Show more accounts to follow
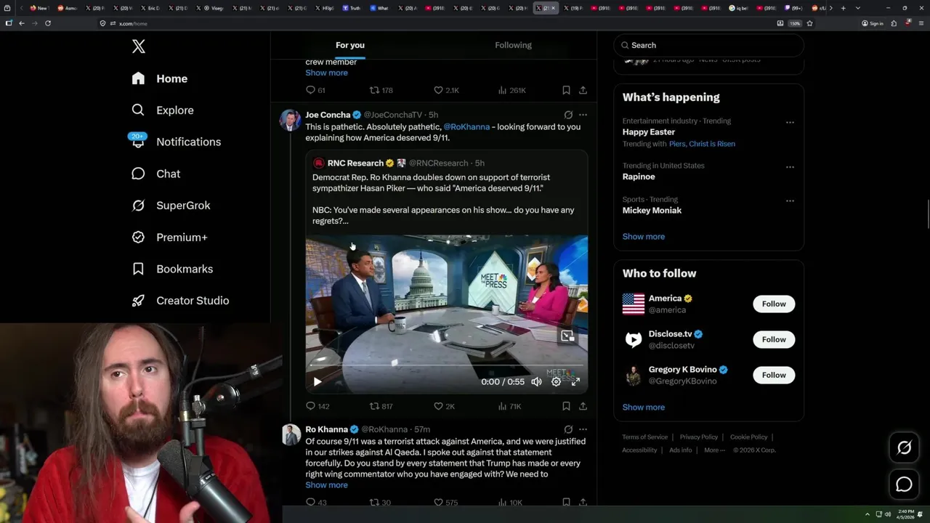The height and width of the screenshot is (523, 930). 643,408
